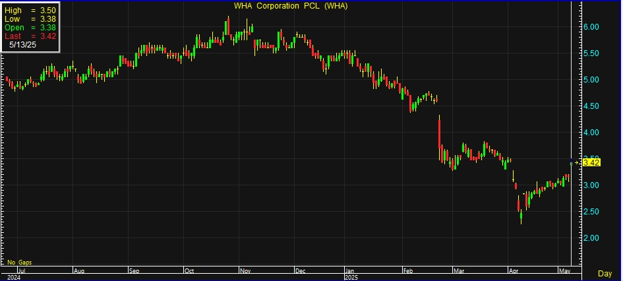Click the 2025 year label on the time axis
This screenshot has width=623, height=281.
click(351, 278)
